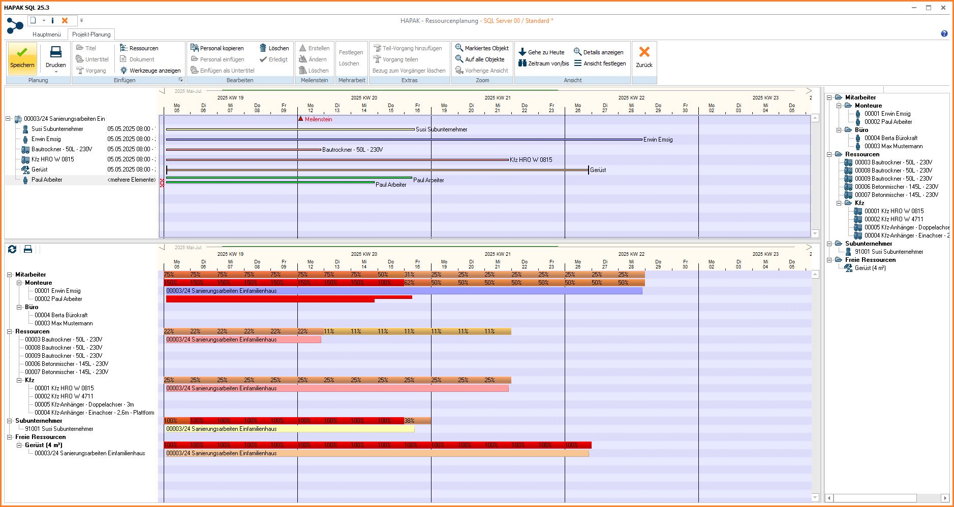Image resolution: width=954 pixels, height=507 pixels.
Task: Select the Projekt-Planung tab
Action: point(91,35)
